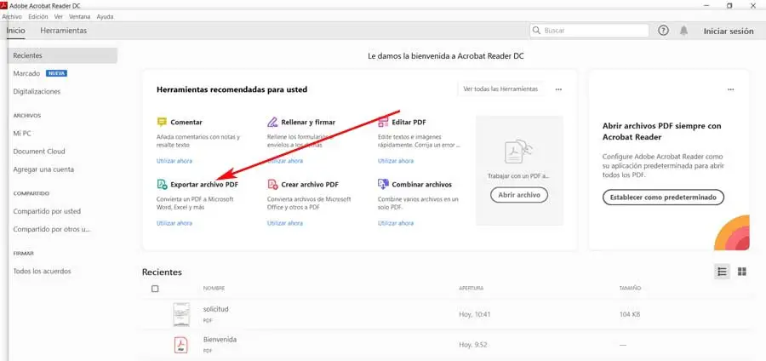Open more options on the default app card

point(731,89)
